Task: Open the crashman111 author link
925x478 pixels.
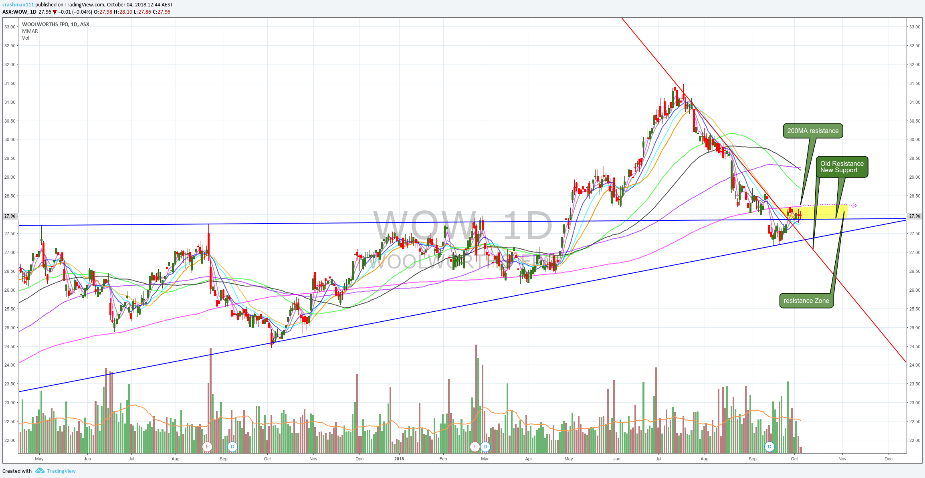Action: (18, 5)
